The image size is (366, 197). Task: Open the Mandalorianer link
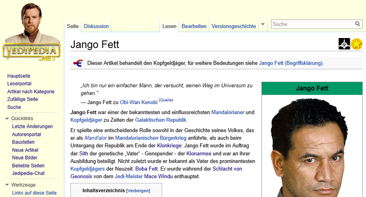pos(228,113)
